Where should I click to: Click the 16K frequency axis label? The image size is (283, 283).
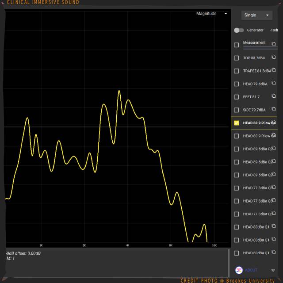point(214,245)
